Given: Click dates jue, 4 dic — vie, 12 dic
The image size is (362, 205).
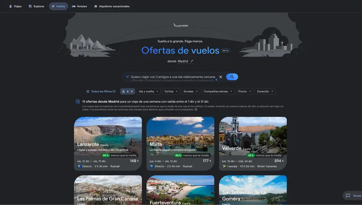Looking at the screenshot, I should pyautogui.click(x=164, y=161).
